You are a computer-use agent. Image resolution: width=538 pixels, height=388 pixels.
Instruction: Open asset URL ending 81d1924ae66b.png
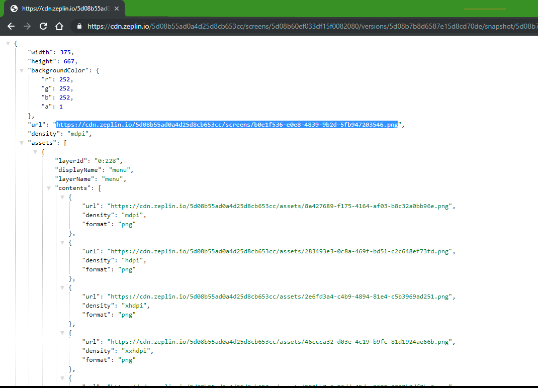coord(280,342)
